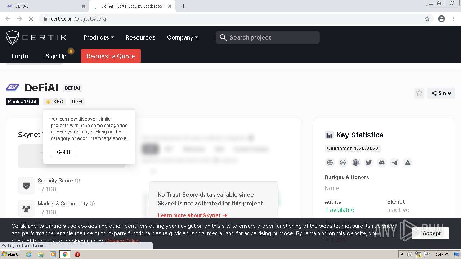Open the project's Telegram icon

pyautogui.click(x=395, y=163)
